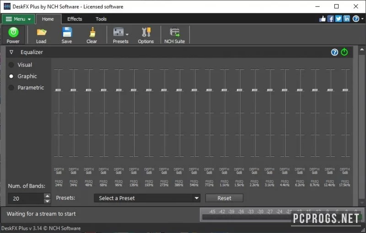Viewport: 366px width, 233px height.
Task: Click the Save floppy disk icon
Action: (x=67, y=32)
